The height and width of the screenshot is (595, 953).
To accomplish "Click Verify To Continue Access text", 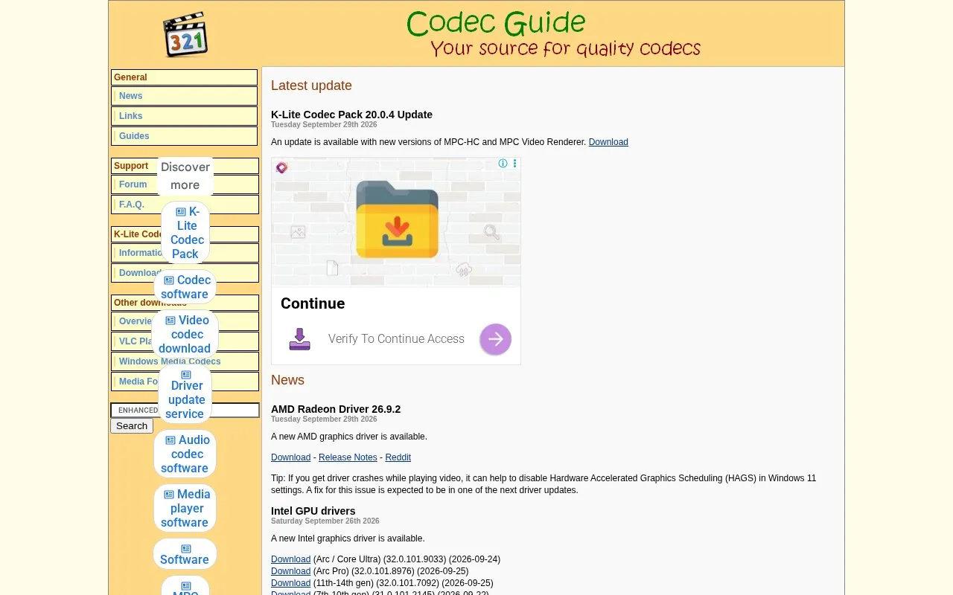I will point(396,339).
